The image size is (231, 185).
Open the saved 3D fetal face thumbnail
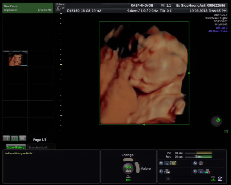[x=15, y=58]
